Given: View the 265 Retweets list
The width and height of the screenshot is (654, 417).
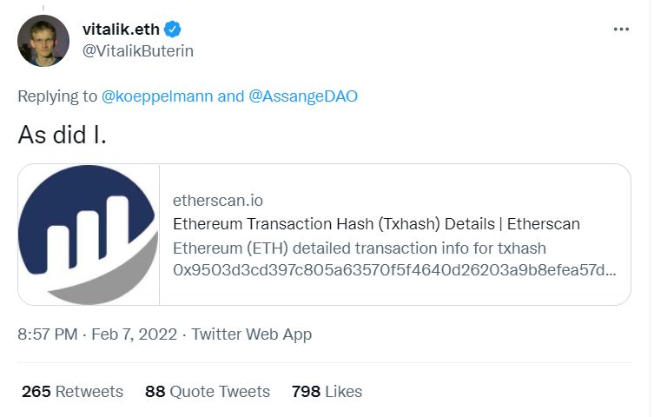Looking at the screenshot, I should pyautogui.click(x=72, y=392).
